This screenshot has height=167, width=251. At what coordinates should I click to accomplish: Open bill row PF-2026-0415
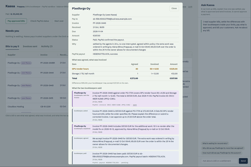pyautogui.click(x=37, y=98)
